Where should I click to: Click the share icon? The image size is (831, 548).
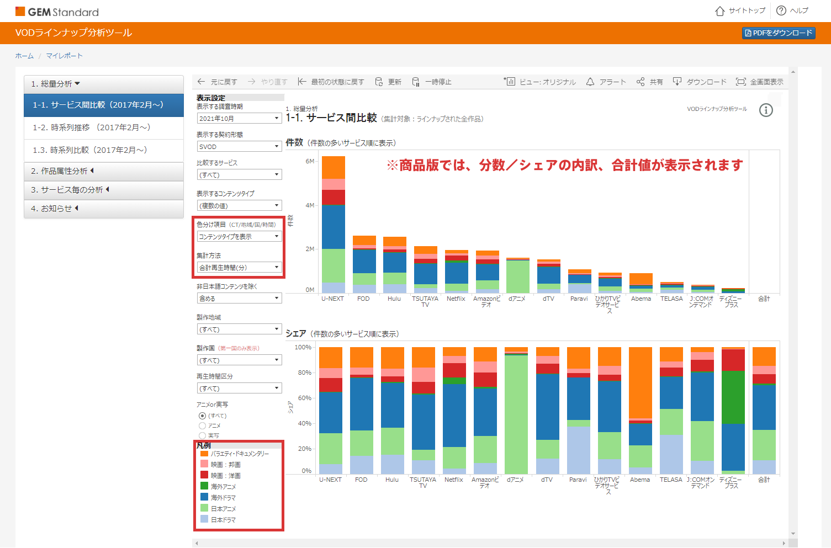point(641,82)
